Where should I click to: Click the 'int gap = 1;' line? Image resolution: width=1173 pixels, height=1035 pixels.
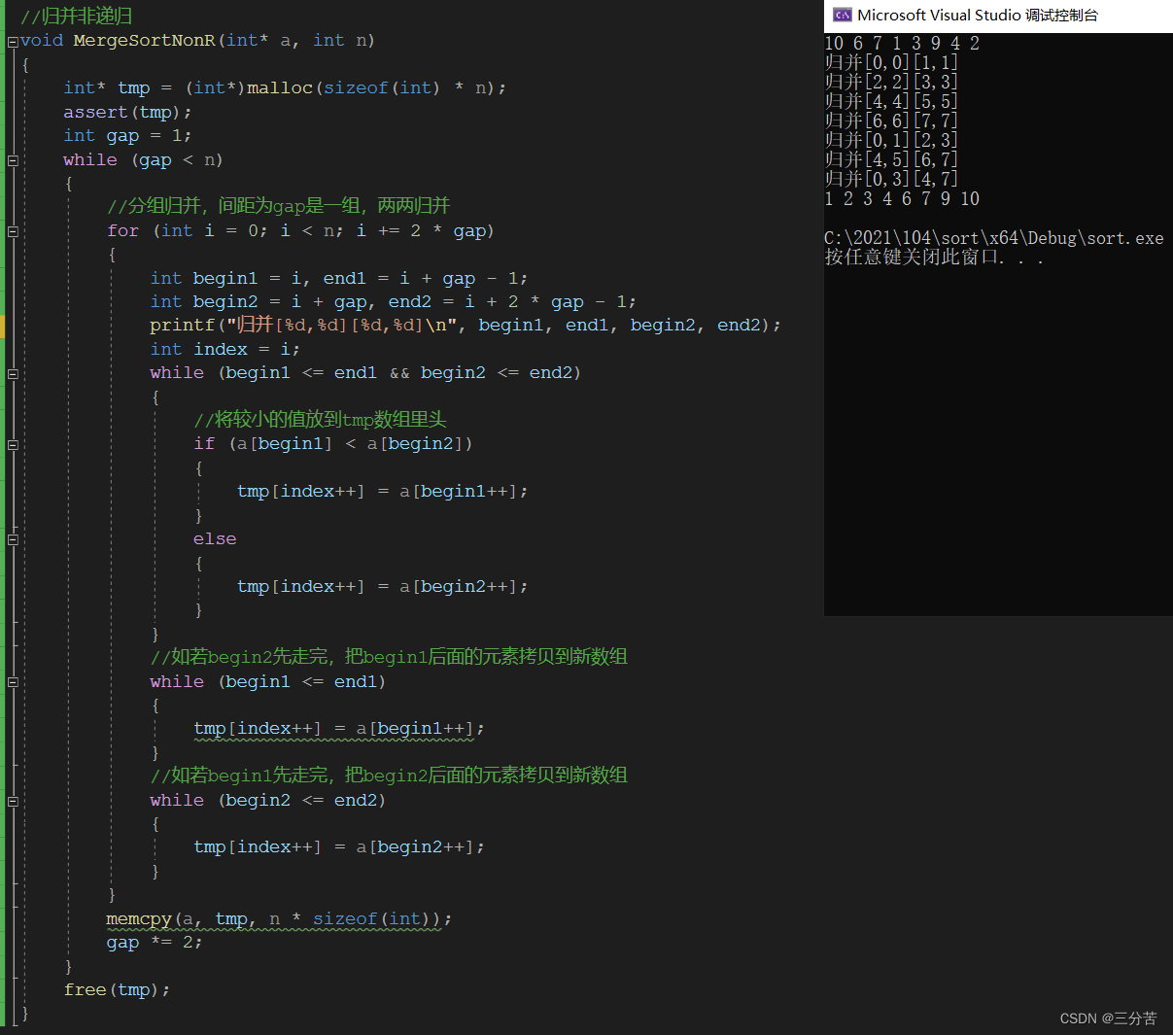[x=127, y=135]
